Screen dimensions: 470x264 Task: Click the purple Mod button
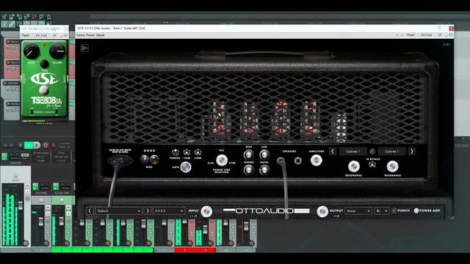145,159
